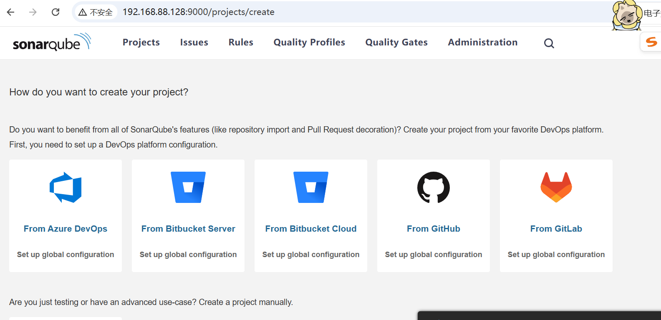661x320 pixels.
Task: Select From Bitbucket Cloud option
Action: (311, 229)
